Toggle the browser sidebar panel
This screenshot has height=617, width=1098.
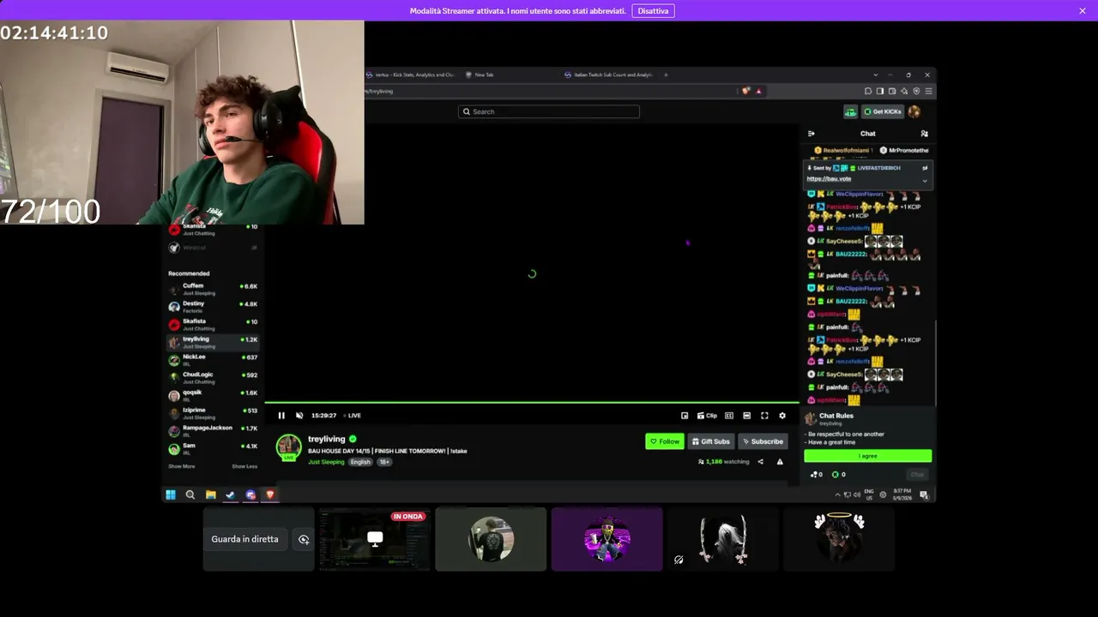[x=880, y=91]
